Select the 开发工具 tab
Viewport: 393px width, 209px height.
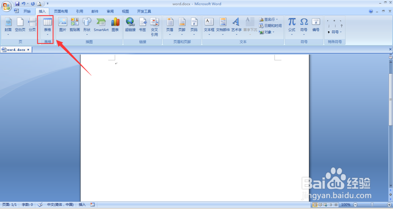(x=144, y=11)
